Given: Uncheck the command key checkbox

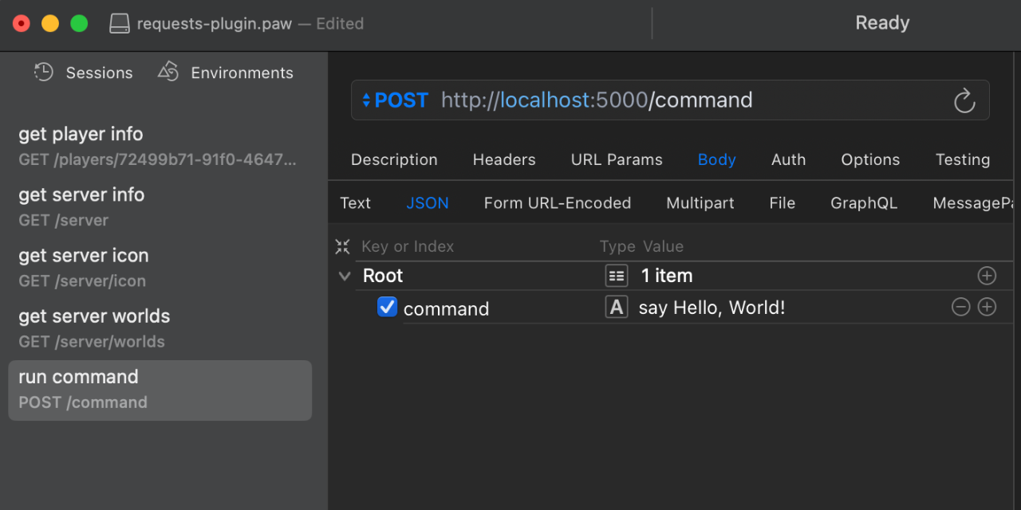Looking at the screenshot, I should [387, 308].
